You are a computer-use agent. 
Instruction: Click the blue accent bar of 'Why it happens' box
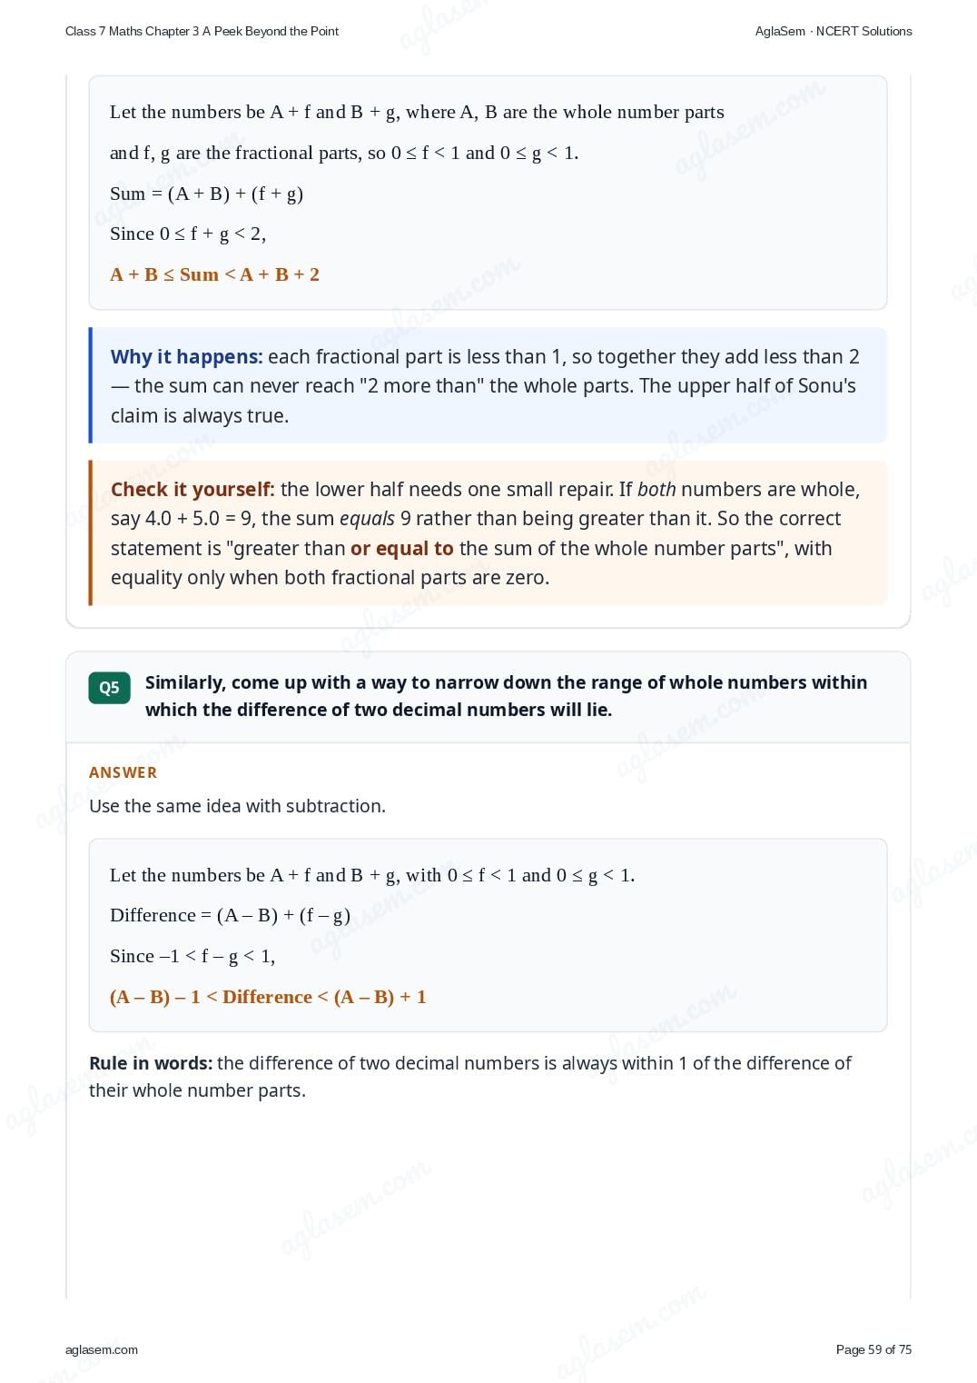coord(91,385)
